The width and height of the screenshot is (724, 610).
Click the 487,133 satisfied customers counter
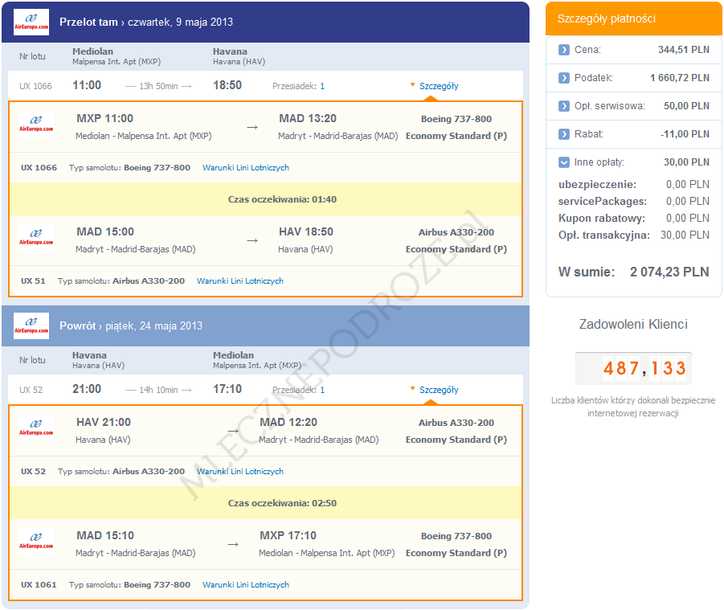pyautogui.click(x=633, y=368)
